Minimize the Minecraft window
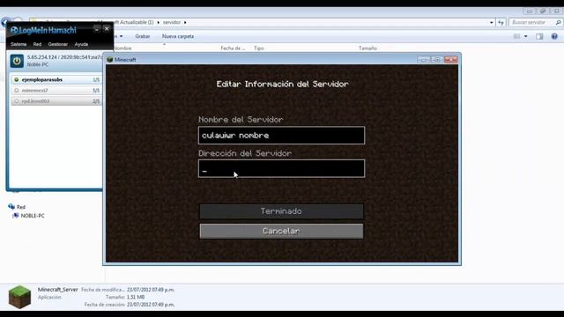Screen dimensions: 564x317 (423, 60)
